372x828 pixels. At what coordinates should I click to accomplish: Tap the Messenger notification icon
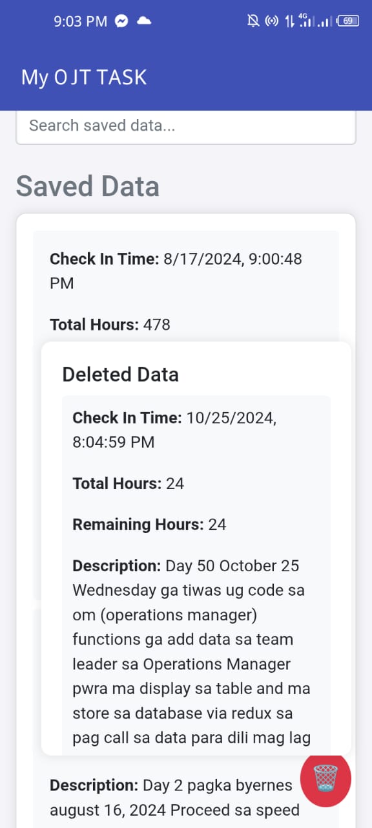click(x=123, y=21)
